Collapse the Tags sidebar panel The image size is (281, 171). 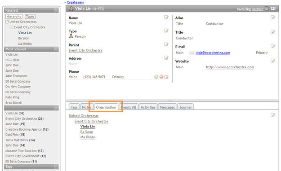[x=56, y=167]
